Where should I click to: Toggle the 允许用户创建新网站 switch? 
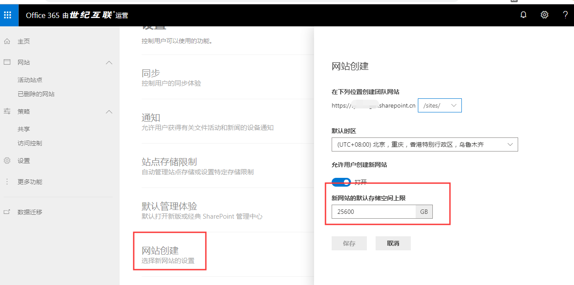pyautogui.click(x=341, y=182)
